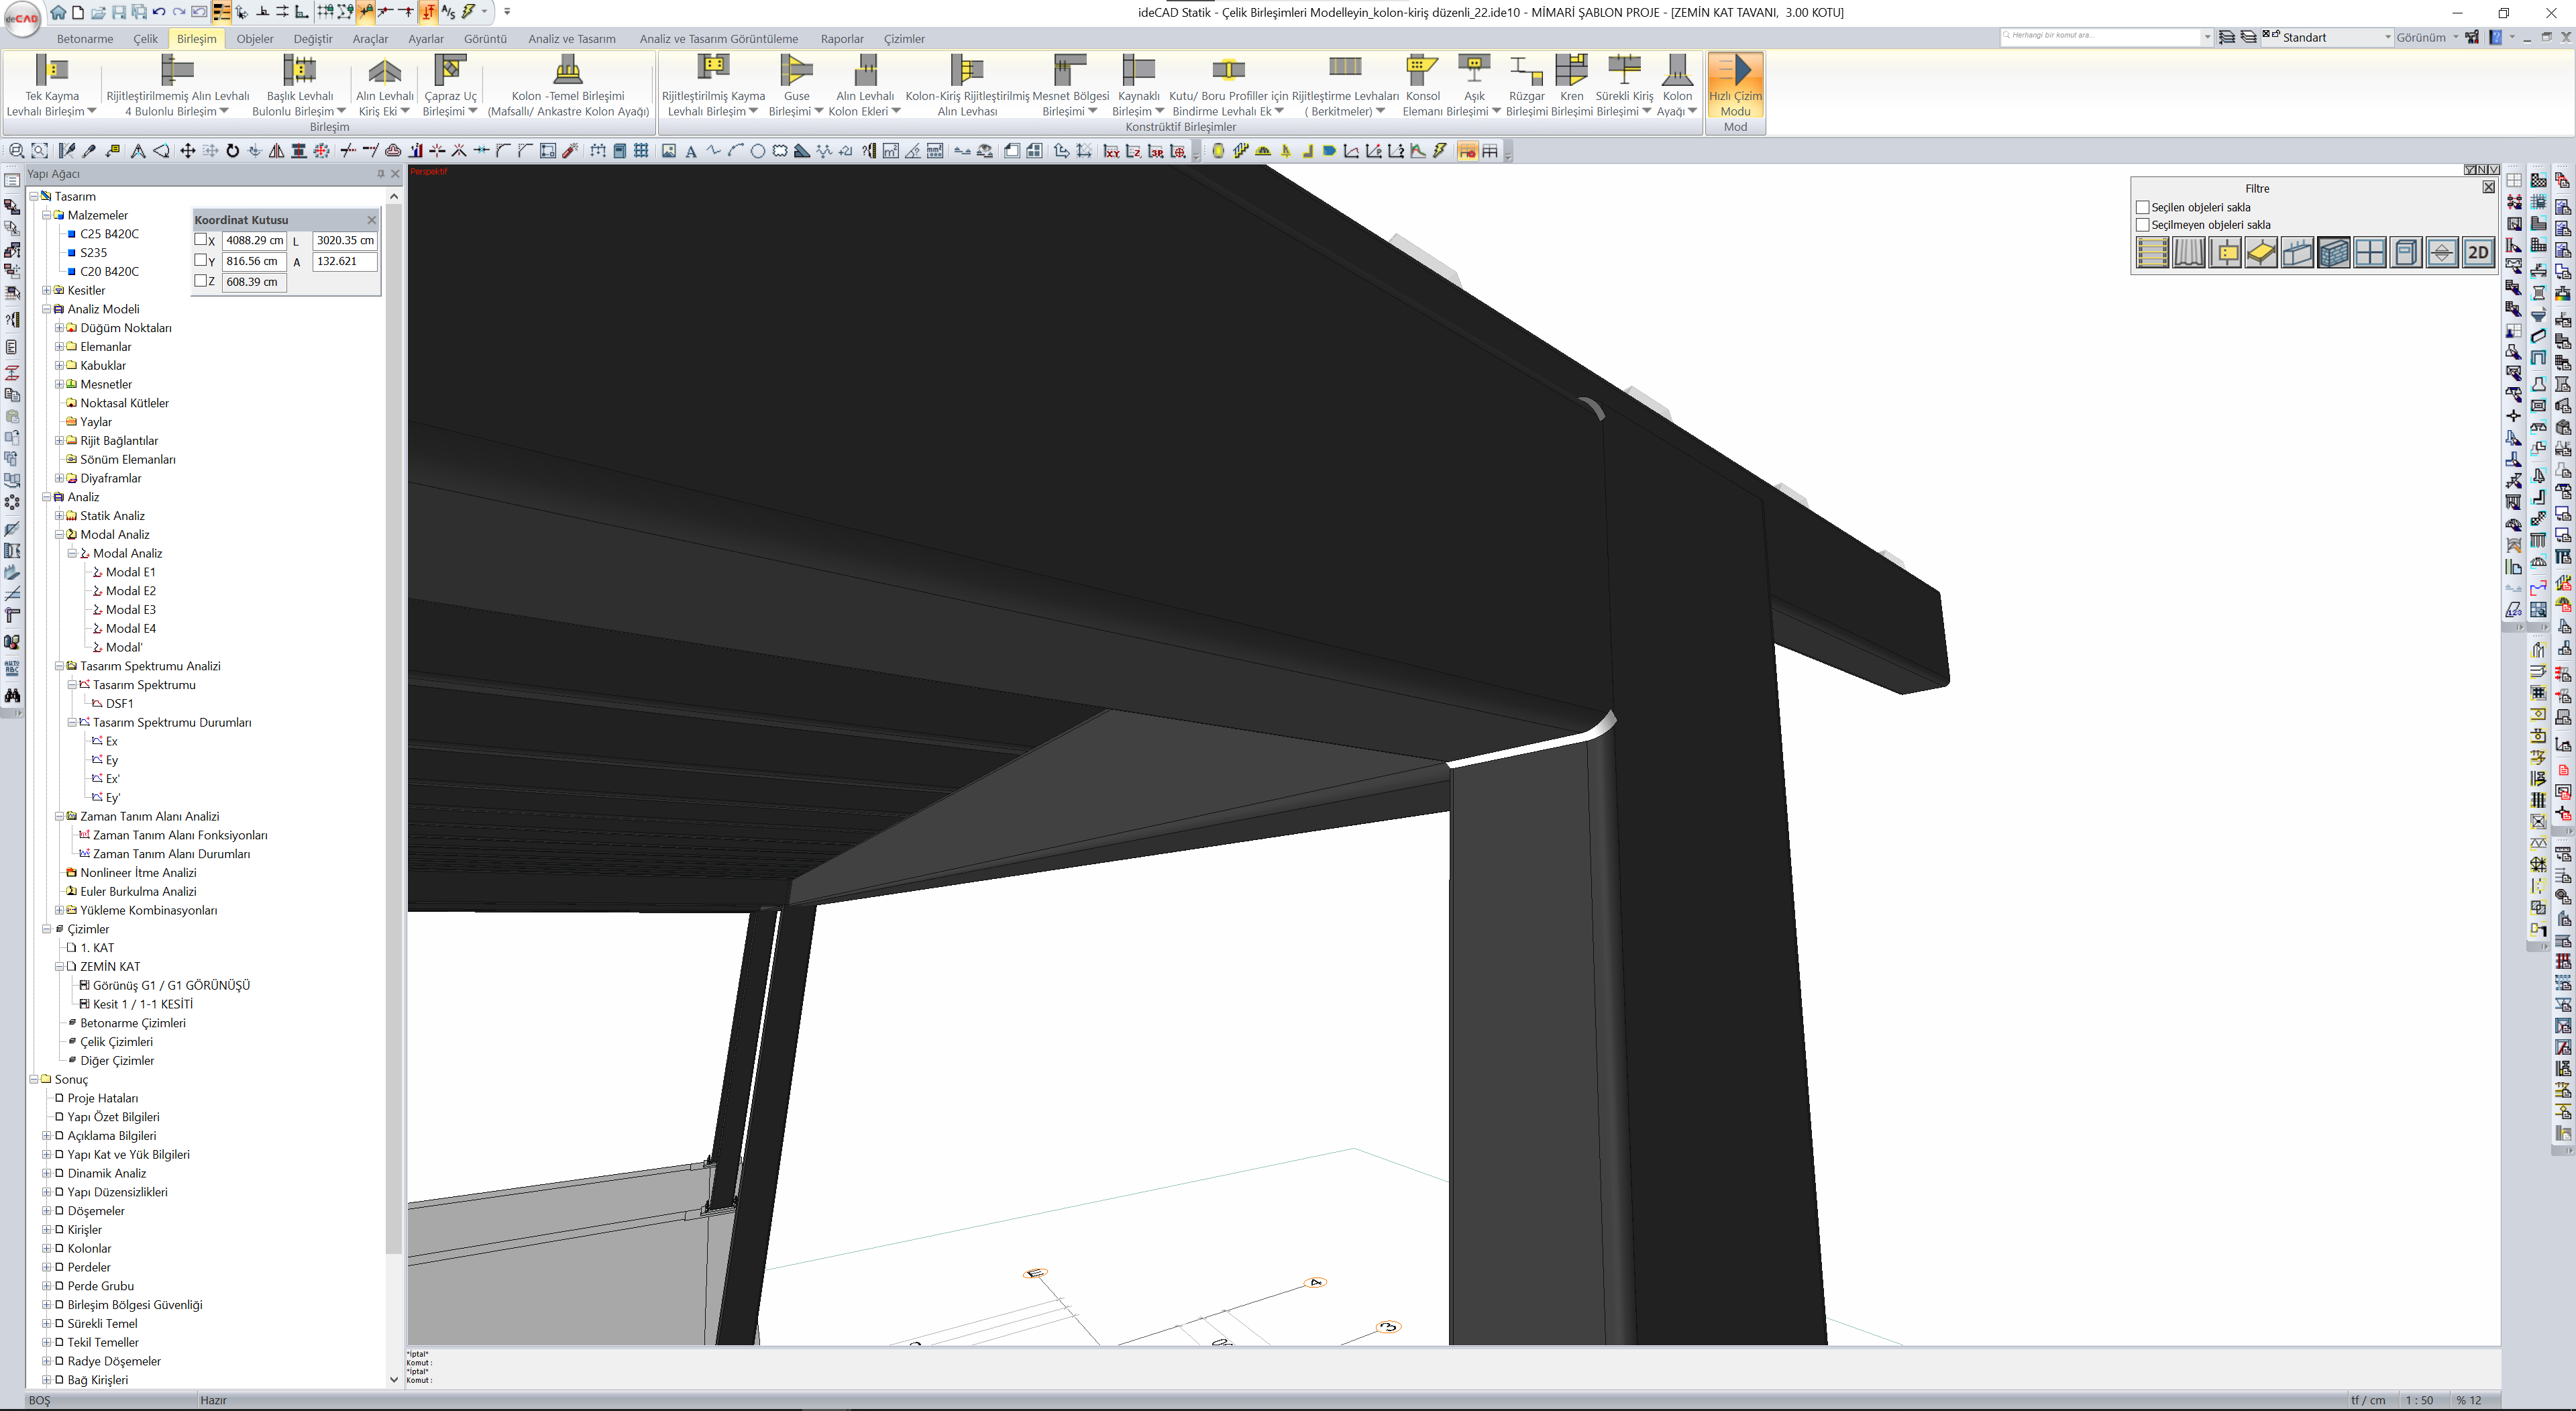This screenshot has height=1411, width=2576.
Task: Switch to the Analiz ve Tasarım tab
Action: tap(571, 39)
